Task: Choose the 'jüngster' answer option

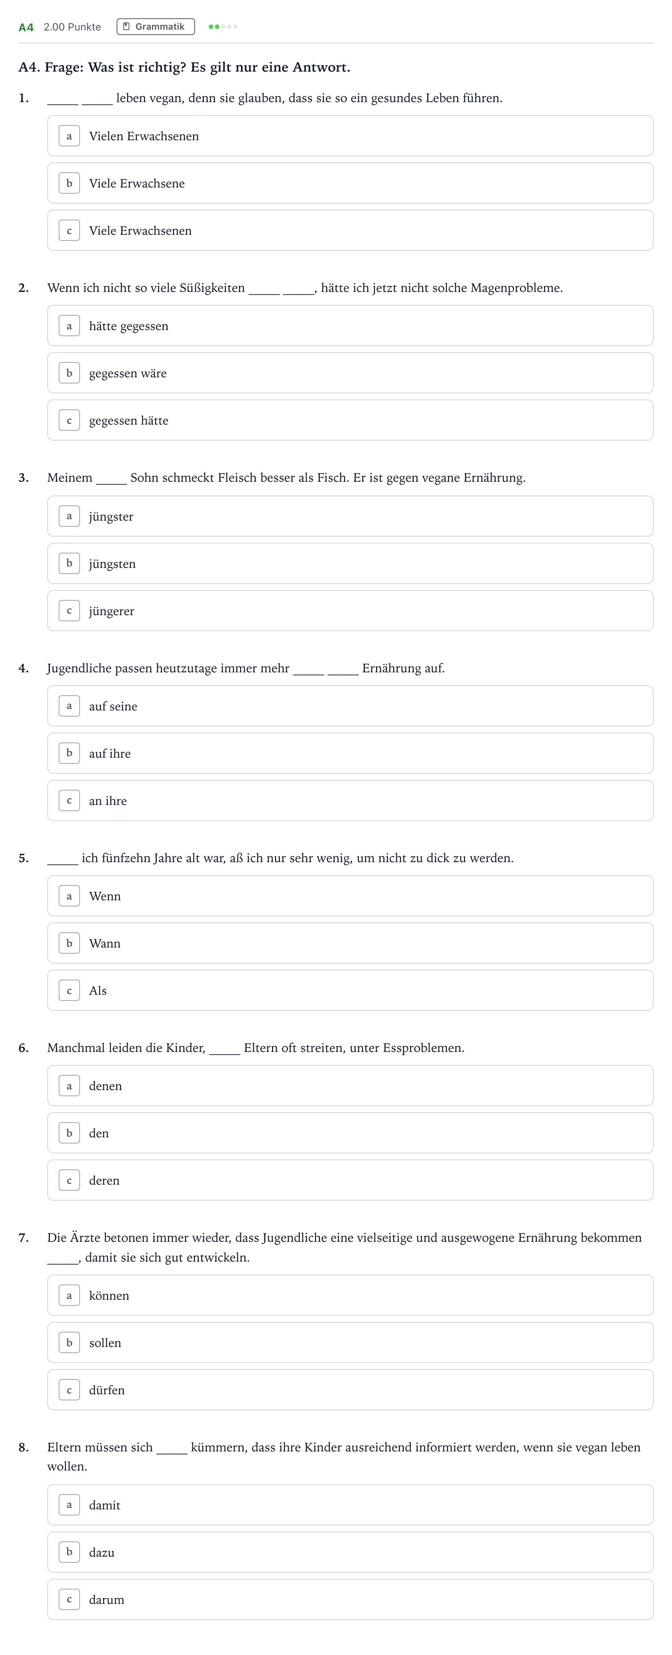Action: [350, 516]
